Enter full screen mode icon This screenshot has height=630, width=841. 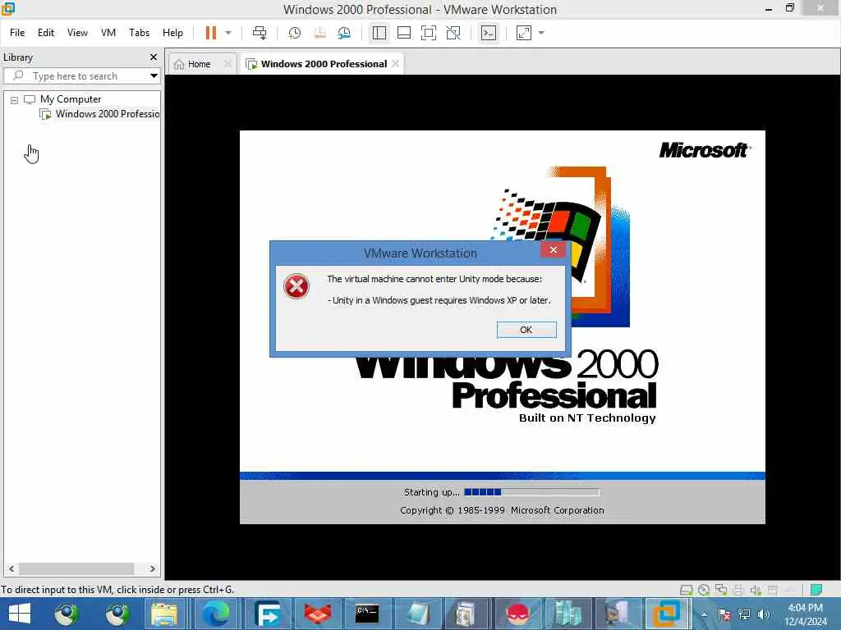pos(429,33)
